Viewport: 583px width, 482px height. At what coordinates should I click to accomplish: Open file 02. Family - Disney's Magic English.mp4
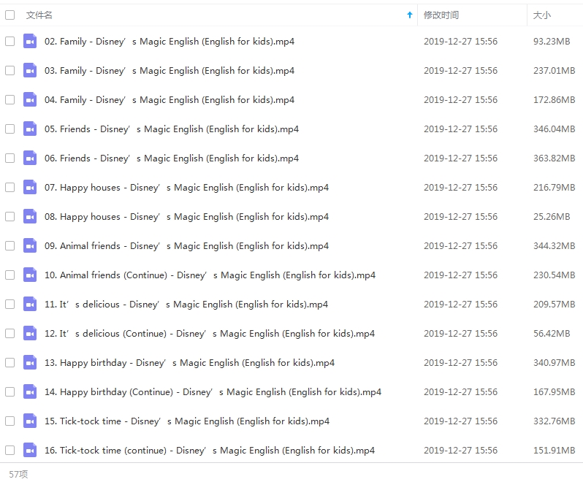point(169,41)
